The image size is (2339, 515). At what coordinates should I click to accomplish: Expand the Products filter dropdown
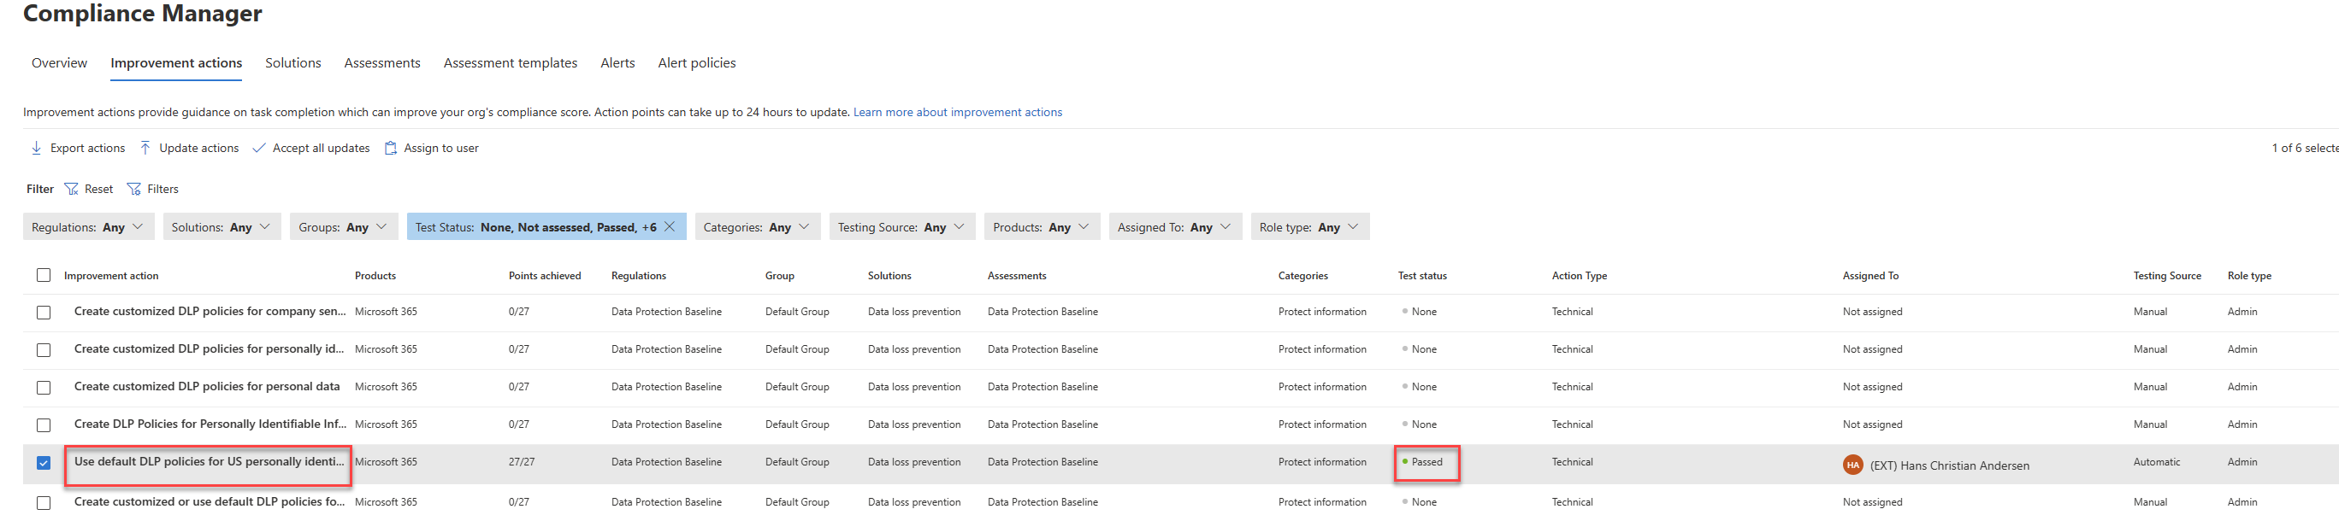[x=1043, y=226]
